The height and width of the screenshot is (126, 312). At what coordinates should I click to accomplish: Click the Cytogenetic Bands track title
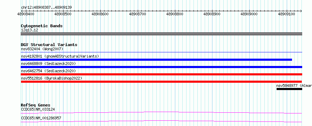[42, 26]
